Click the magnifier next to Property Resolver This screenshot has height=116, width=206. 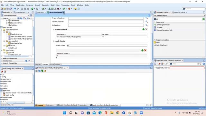tap(147, 18)
